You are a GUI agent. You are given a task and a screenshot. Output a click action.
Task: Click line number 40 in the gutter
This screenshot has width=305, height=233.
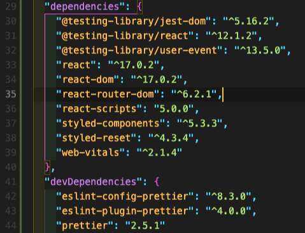click(x=11, y=167)
